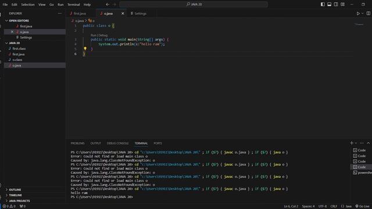Select the Terminal panel tab
Screen dimensions: 372x209
pyautogui.click(x=141, y=143)
